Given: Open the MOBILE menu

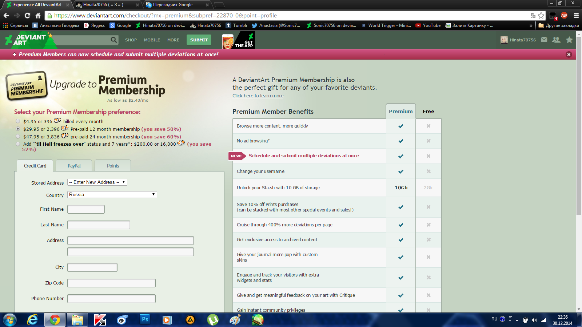Looking at the screenshot, I should pos(152,40).
